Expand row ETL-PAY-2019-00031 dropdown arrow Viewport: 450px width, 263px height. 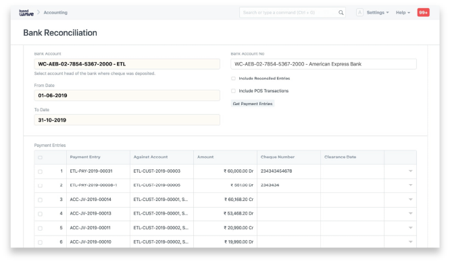click(410, 171)
